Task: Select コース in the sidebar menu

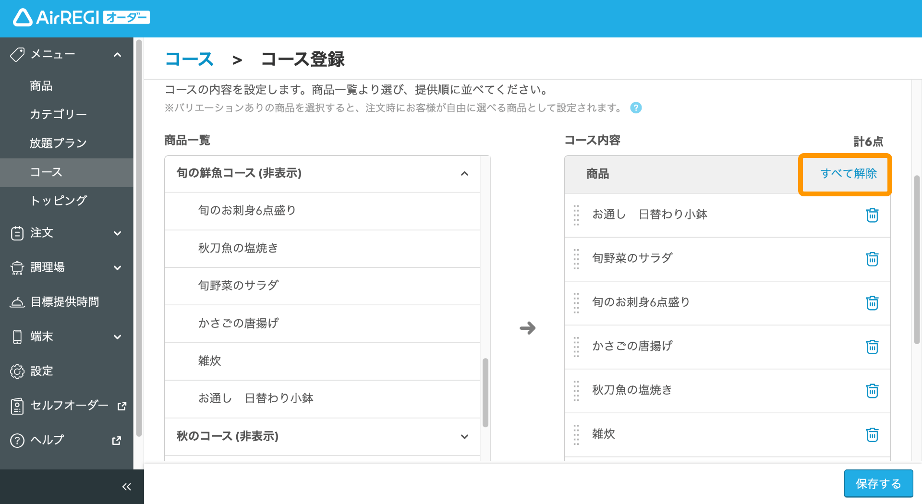Action: (67, 172)
